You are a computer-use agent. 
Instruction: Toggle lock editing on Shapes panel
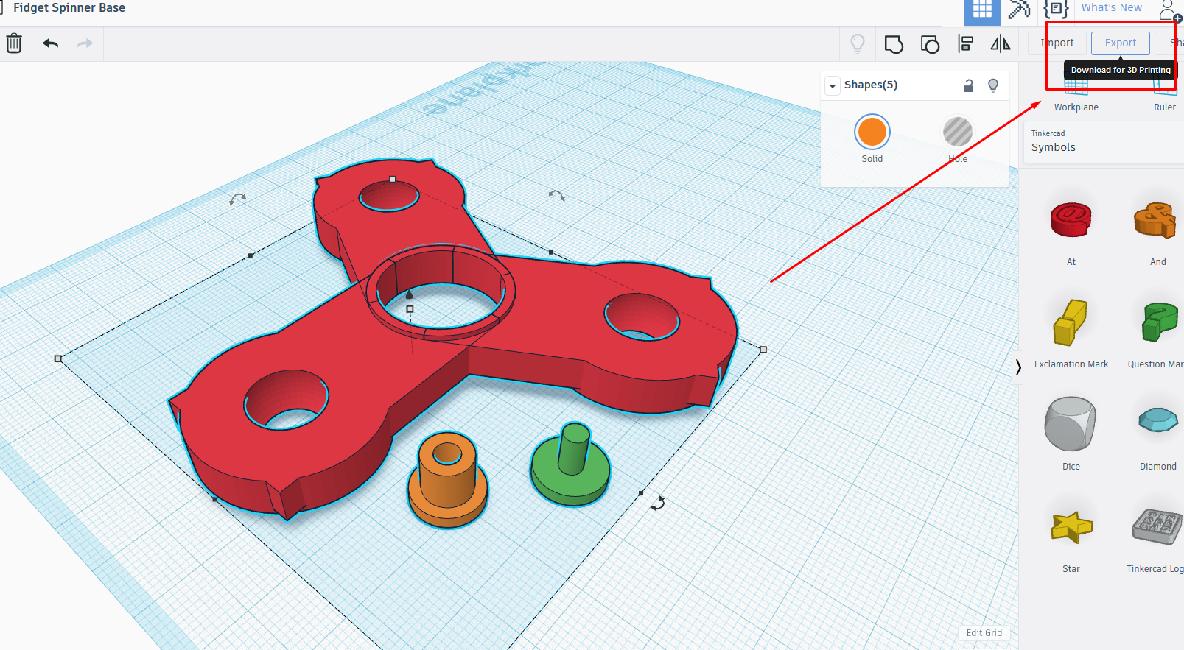coord(968,85)
